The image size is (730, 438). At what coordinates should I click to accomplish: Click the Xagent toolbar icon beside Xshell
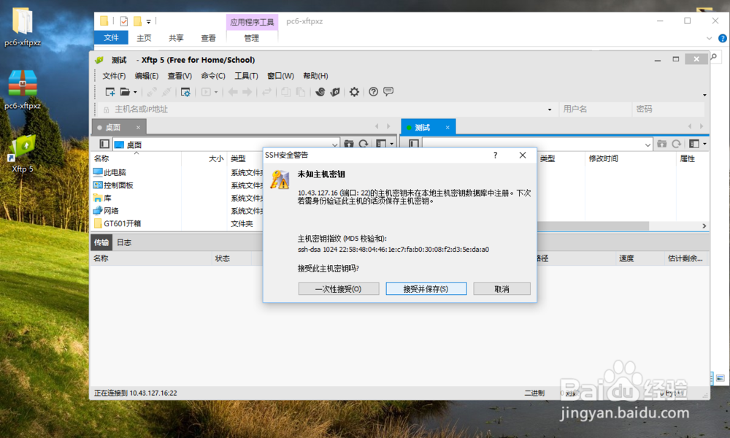click(x=335, y=92)
